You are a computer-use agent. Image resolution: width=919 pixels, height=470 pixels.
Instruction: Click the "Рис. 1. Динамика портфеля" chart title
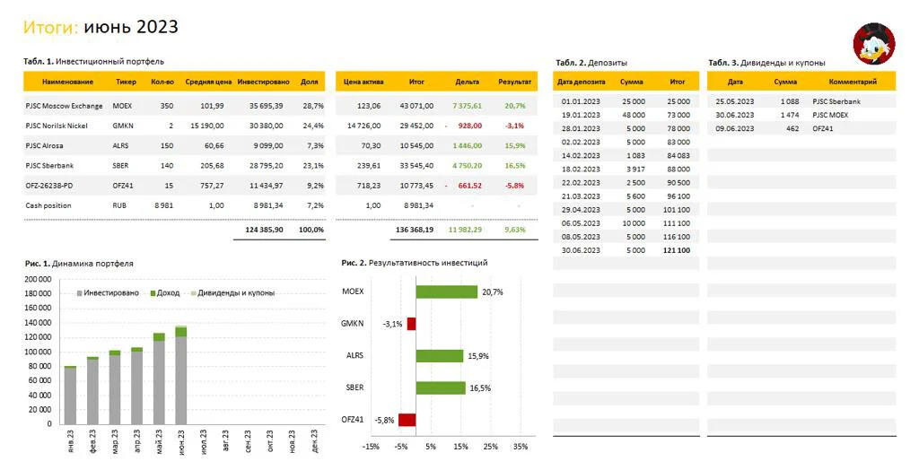(x=79, y=264)
